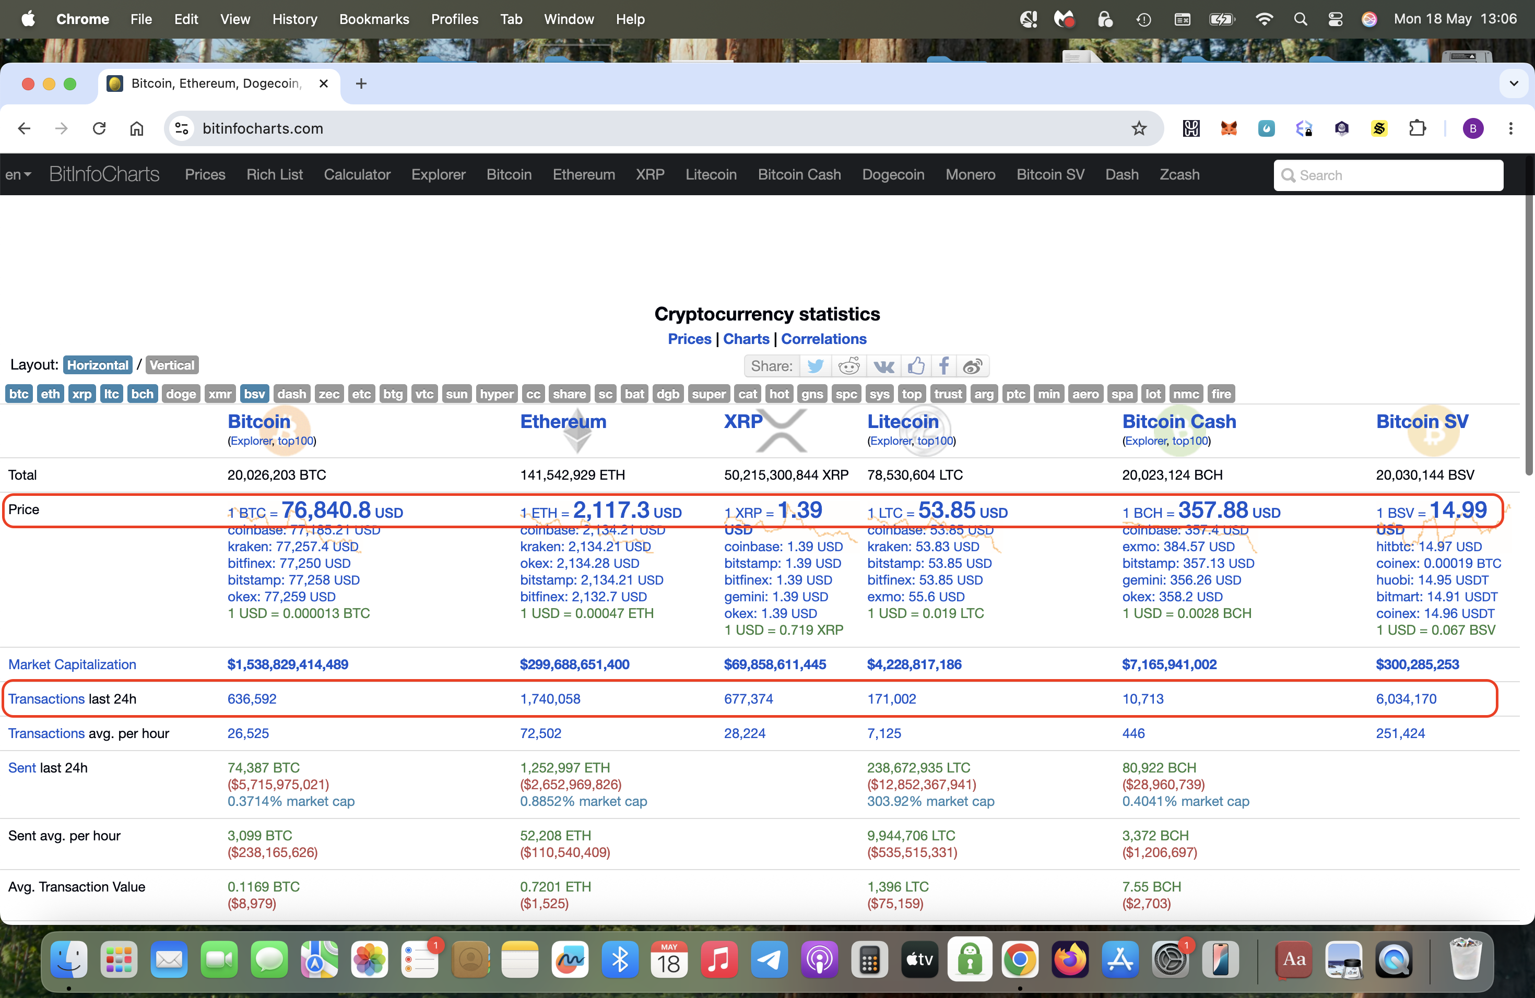Open the Correlations link
This screenshot has width=1535, height=998.
tap(823, 339)
